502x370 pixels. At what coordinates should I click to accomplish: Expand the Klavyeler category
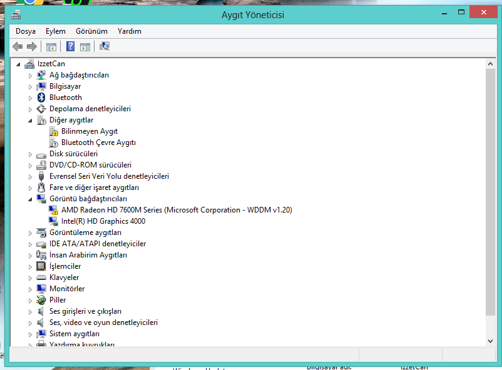(x=30, y=278)
